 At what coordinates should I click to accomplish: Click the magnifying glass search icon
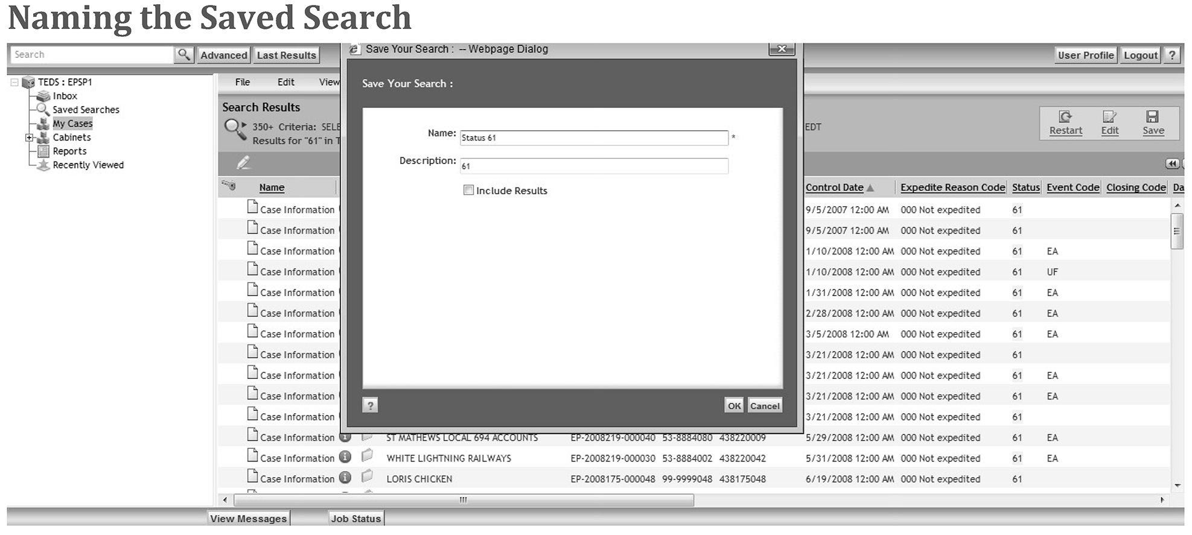click(184, 55)
